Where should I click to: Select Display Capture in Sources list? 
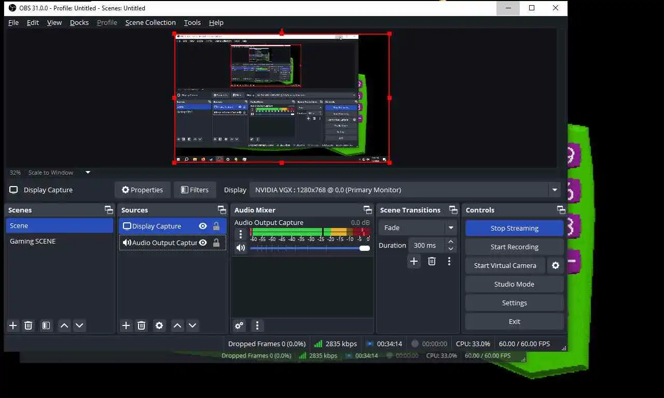172,226
